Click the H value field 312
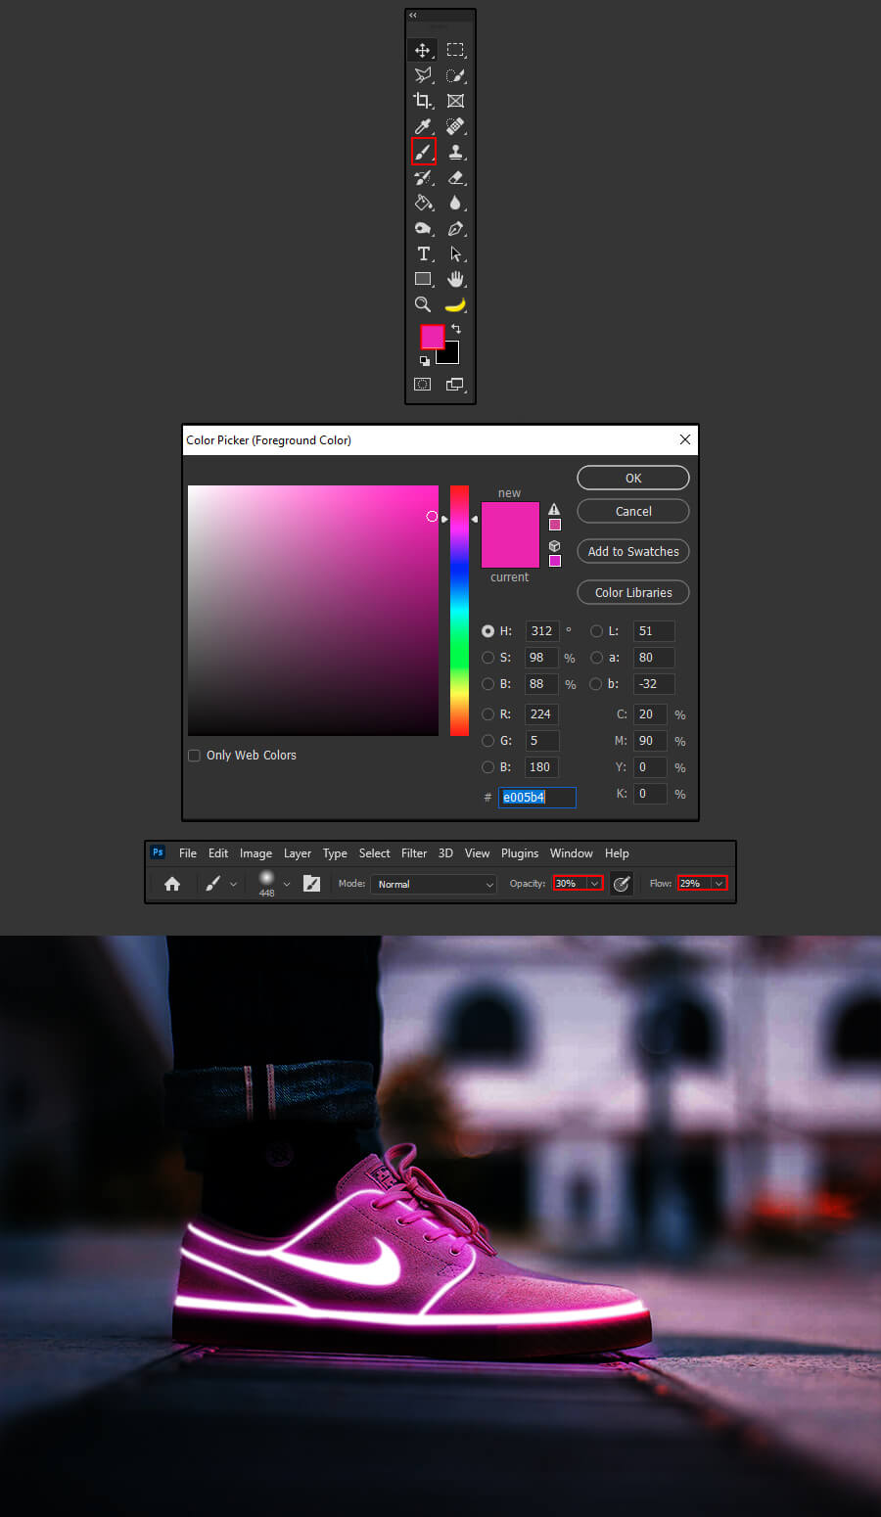Image resolution: width=881 pixels, height=1517 pixels. tap(542, 631)
